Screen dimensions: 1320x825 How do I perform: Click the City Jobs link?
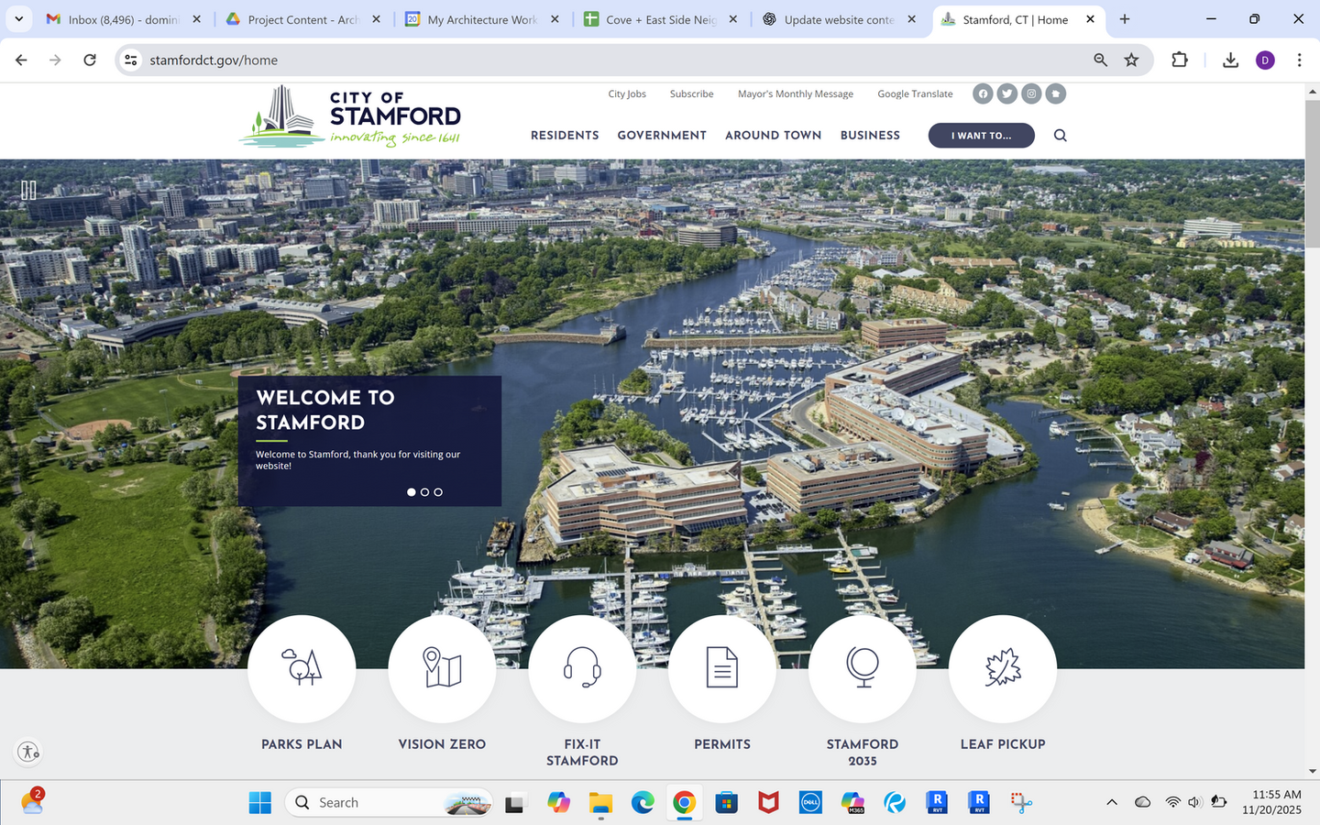(627, 94)
